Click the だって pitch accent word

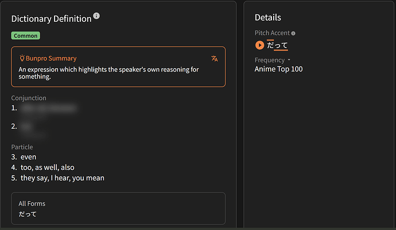pyautogui.click(x=277, y=45)
